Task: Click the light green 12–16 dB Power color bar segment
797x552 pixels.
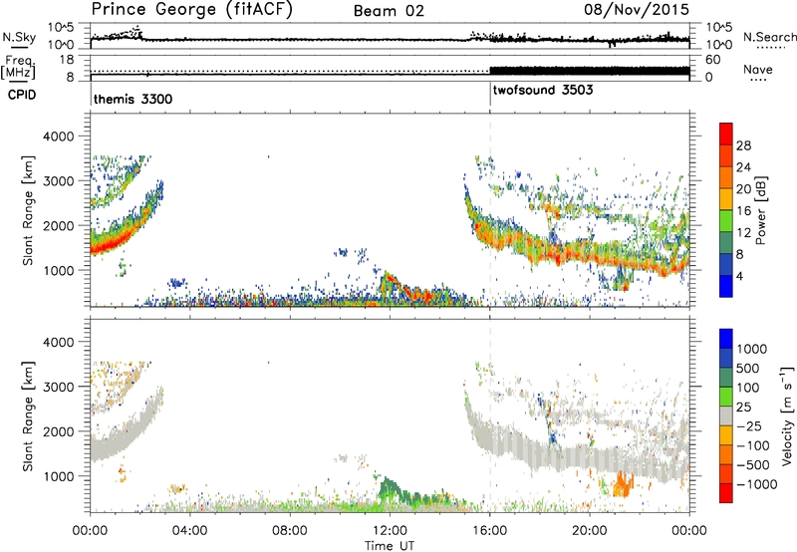Action: (726, 221)
